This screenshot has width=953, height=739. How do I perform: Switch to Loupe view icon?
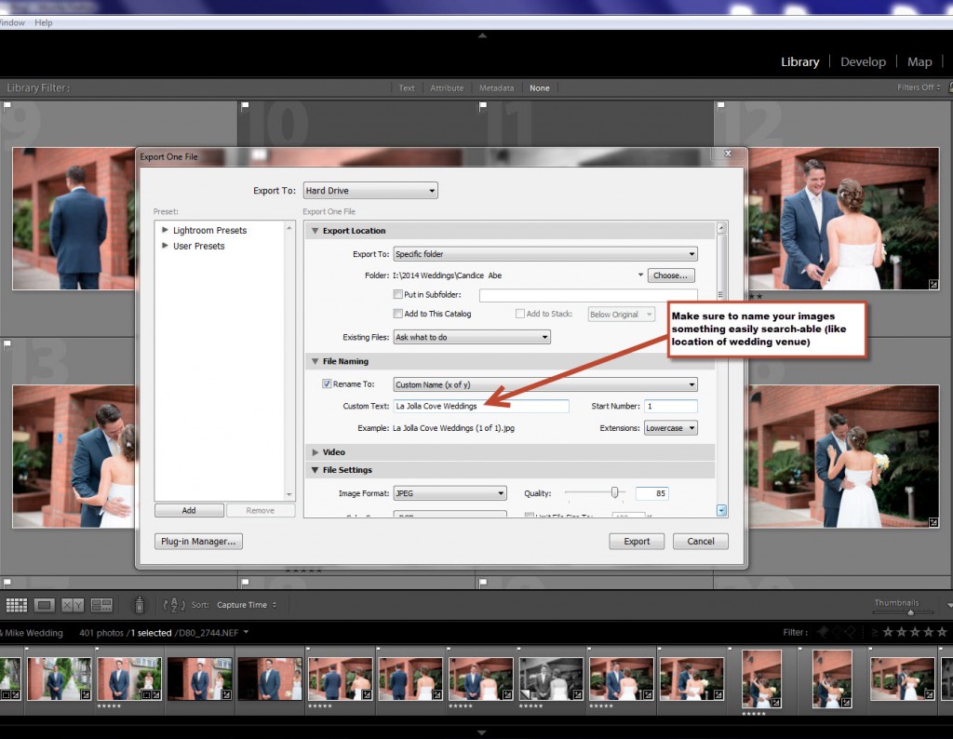click(45, 605)
